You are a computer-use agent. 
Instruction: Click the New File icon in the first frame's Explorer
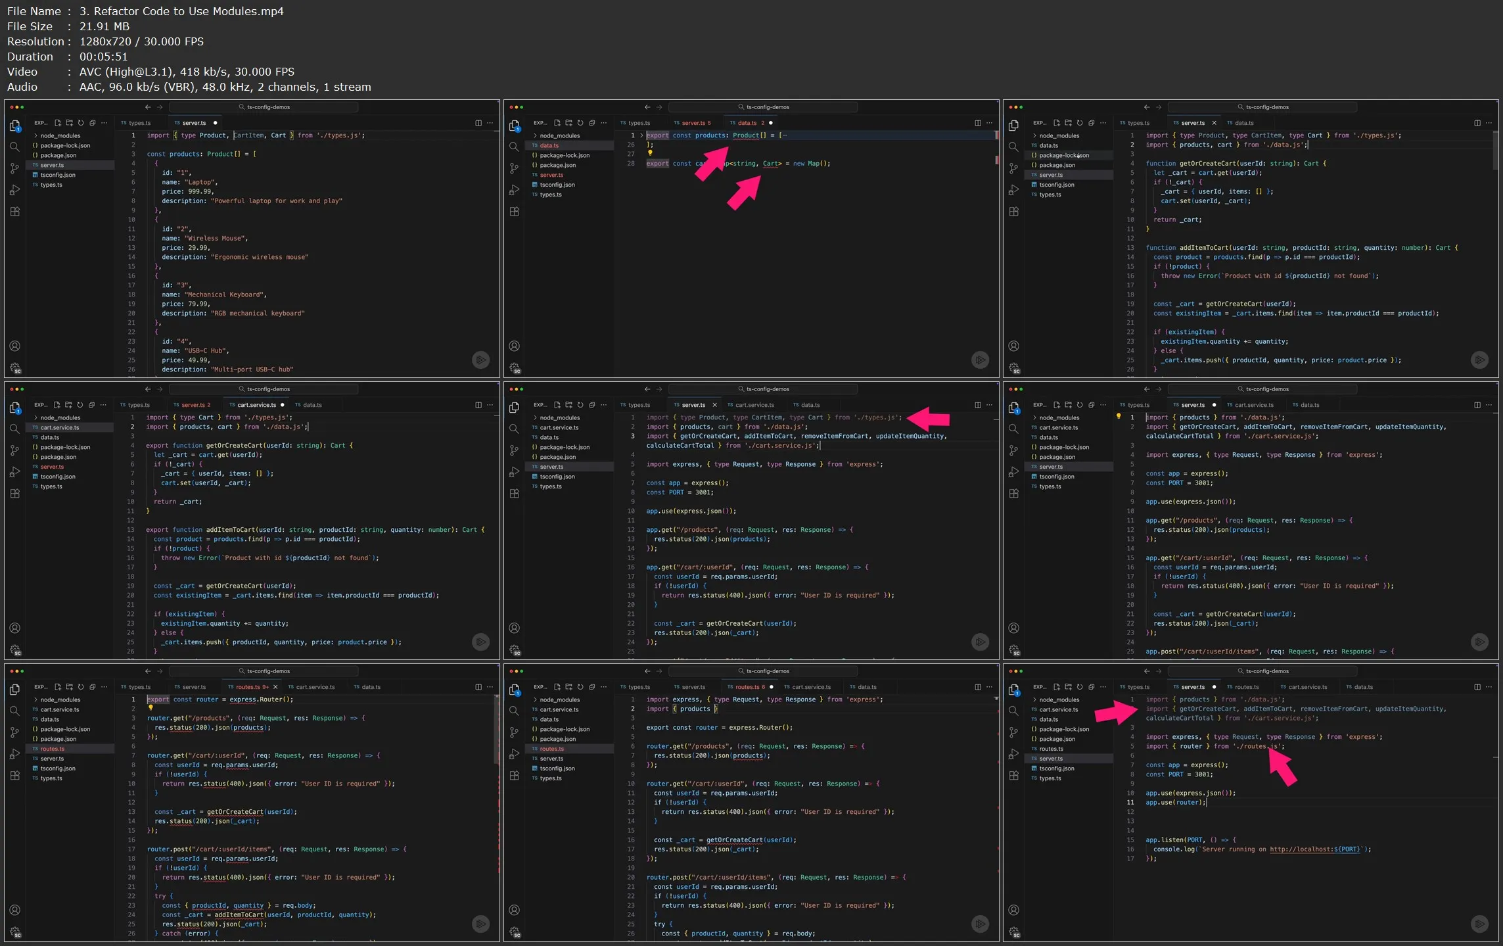pos(58,123)
